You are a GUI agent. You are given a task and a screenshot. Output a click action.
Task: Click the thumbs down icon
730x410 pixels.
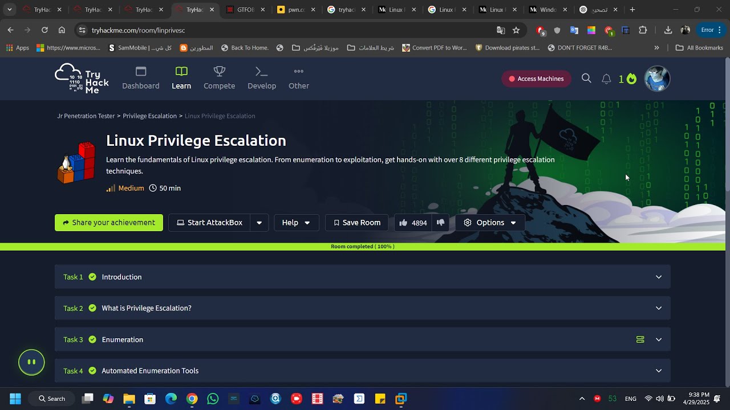pos(440,223)
